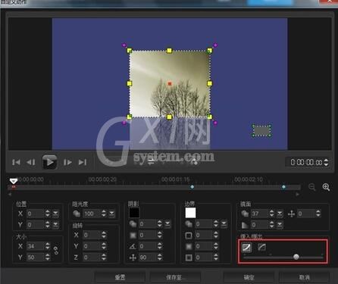Open the Position X ease dropdown
Image resolution: width=338 pixels, height=284 pixels.
pos(55,214)
